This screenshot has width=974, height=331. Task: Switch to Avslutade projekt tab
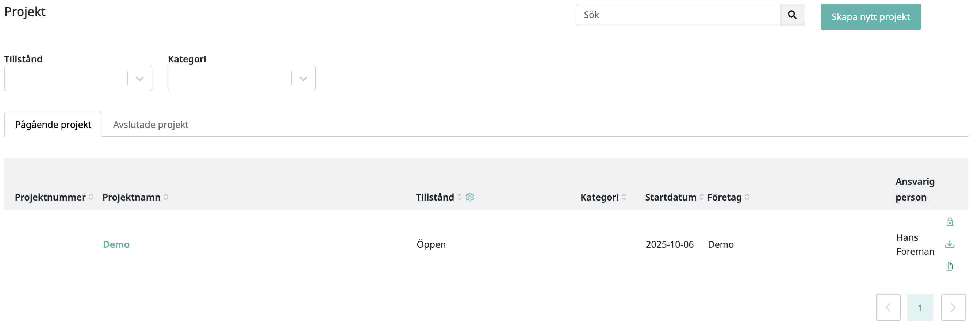(x=150, y=125)
